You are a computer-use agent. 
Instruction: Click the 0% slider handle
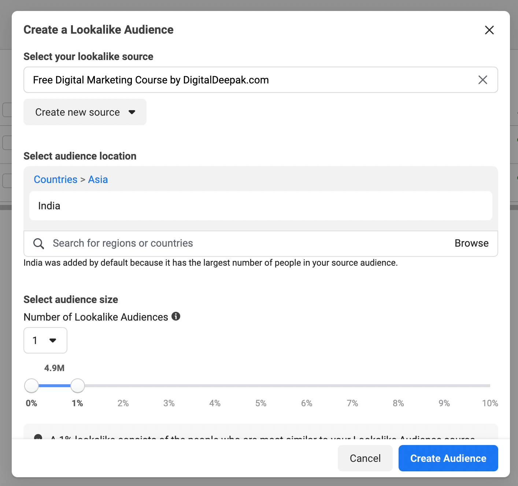click(32, 386)
